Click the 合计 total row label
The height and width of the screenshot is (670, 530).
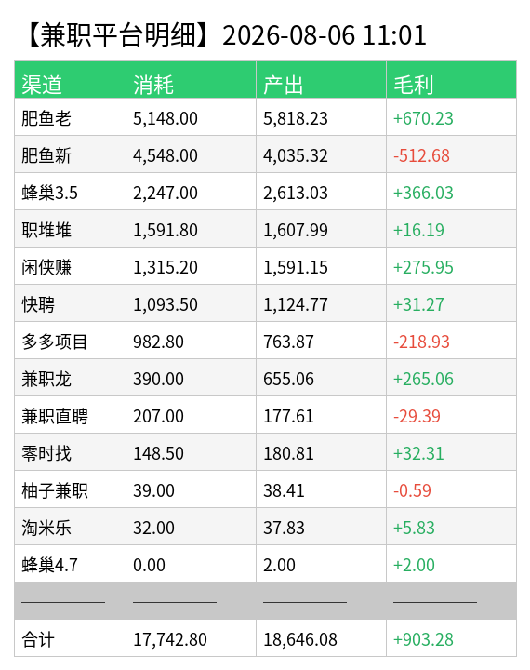point(38,639)
